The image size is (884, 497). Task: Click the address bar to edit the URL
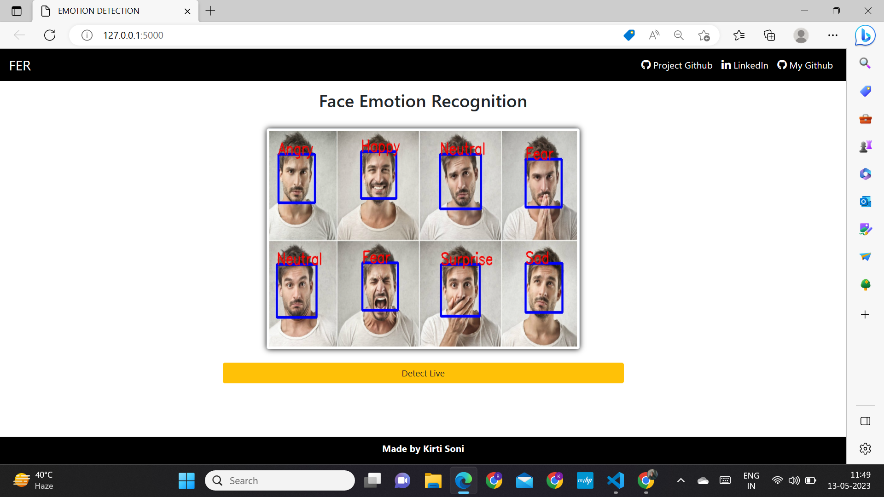[322, 35]
